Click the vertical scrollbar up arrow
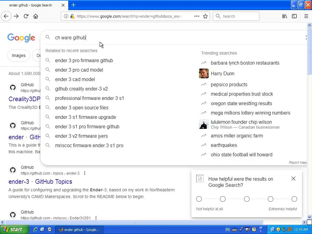Viewport: 312px width, 234px height. [309, 25]
